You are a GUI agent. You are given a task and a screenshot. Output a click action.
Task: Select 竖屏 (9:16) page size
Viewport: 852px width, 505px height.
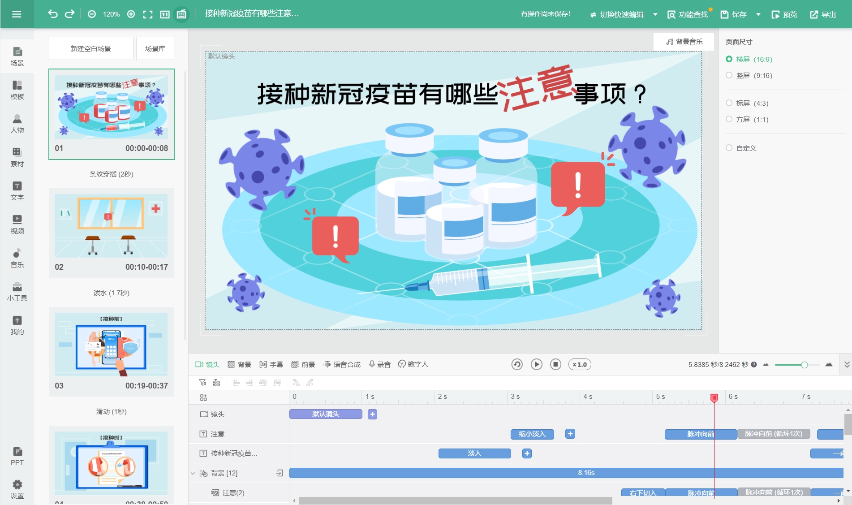click(x=749, y=75)
